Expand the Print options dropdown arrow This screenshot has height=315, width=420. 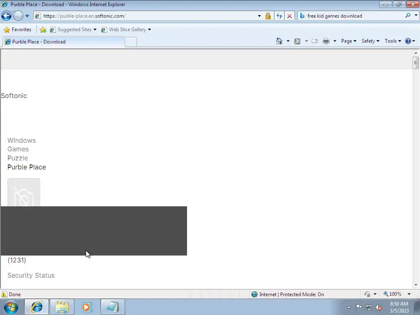pos(335,41)
